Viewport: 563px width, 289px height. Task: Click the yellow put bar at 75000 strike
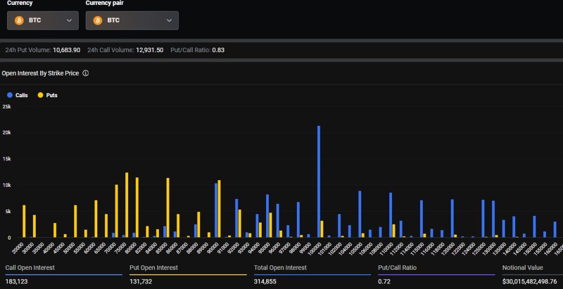tap(126, 205)
